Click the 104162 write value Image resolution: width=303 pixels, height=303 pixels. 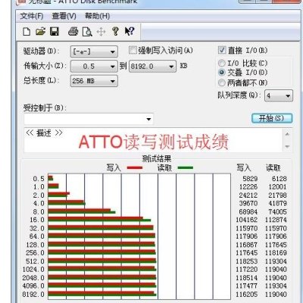pyautogui.click(x=247, y=220)
